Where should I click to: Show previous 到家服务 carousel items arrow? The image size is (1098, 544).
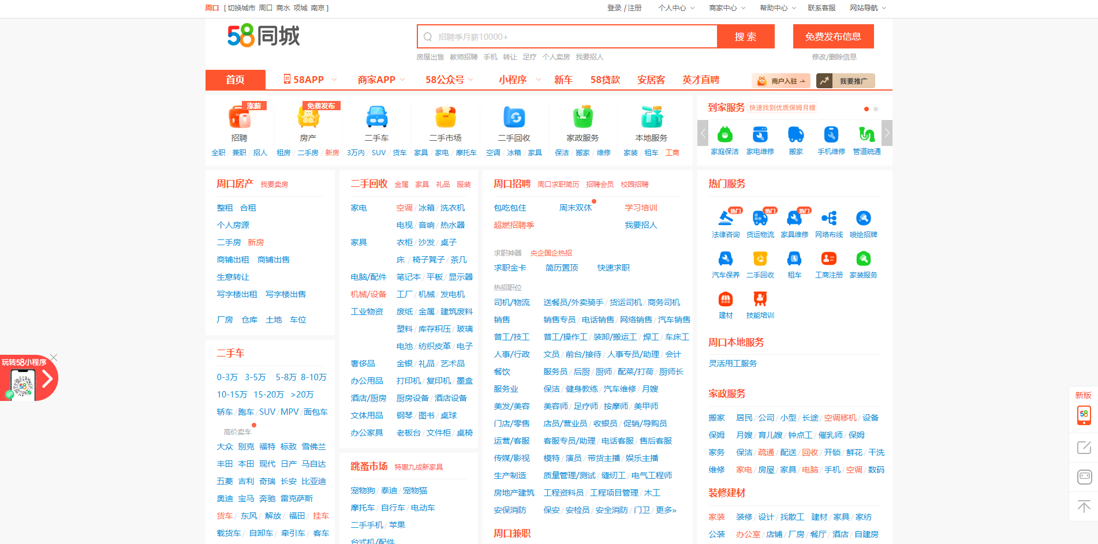pos(703,133)
